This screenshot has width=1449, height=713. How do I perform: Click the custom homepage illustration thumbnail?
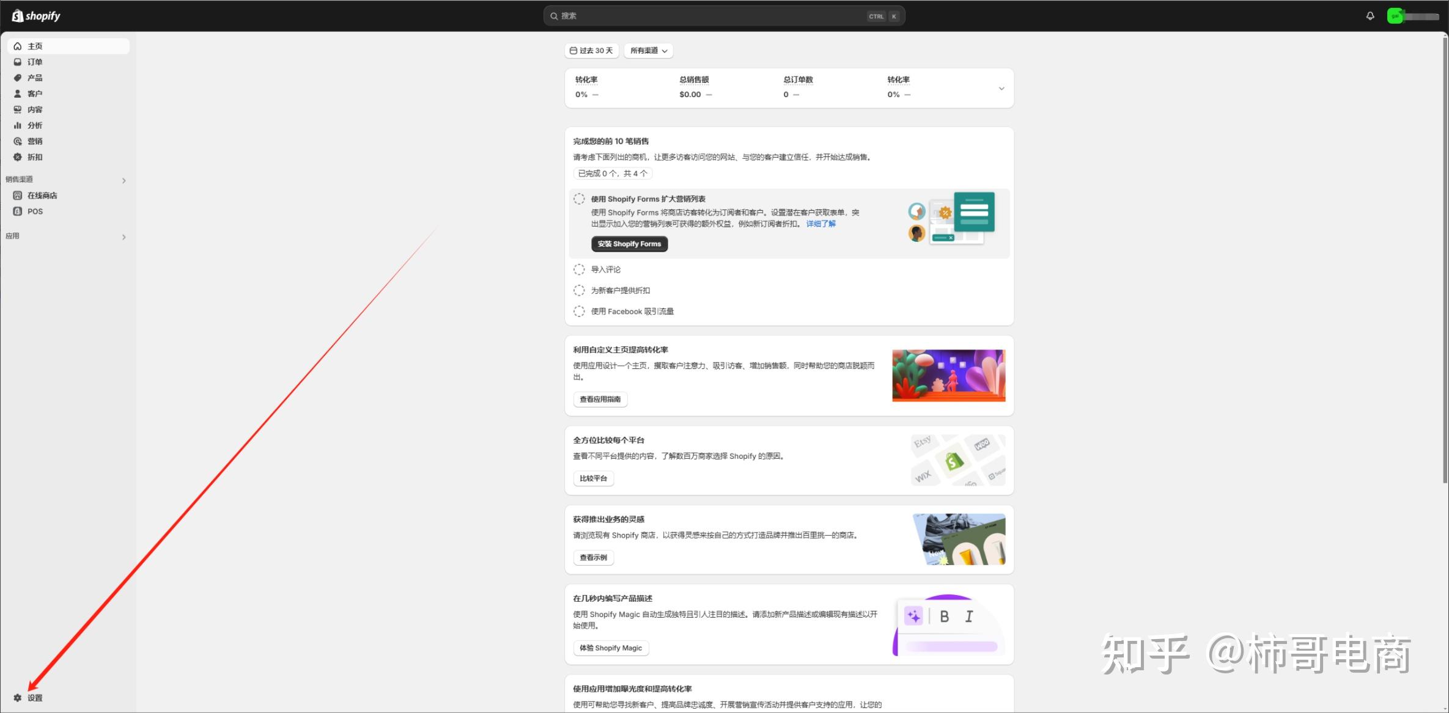948,376
